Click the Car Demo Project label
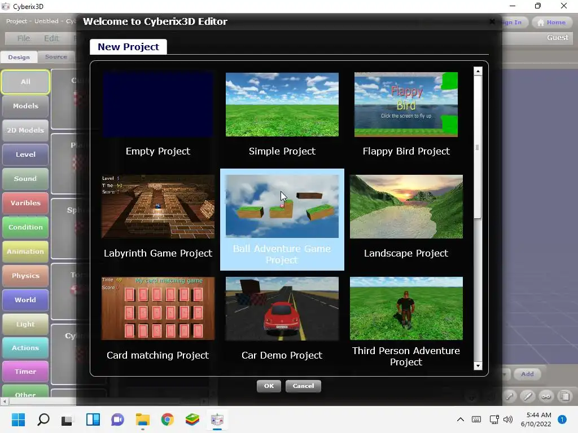 282,355
